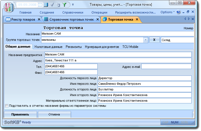Click the Тел. phone field
201x131 pixels.
pos(71,66)
